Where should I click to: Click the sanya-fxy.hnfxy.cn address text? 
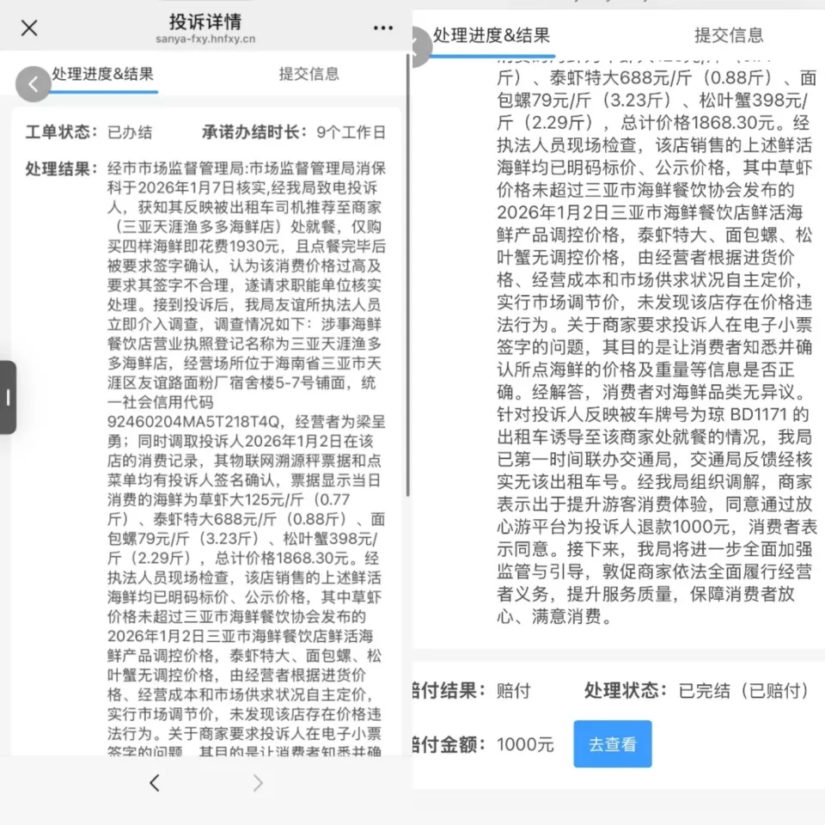[x=205, y=40]
